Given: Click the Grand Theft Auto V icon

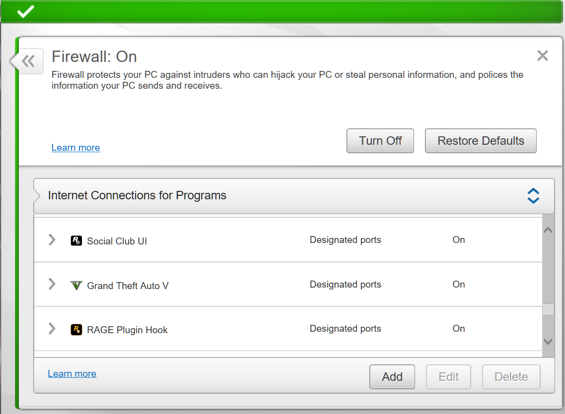Looking at the screenshot, I should tap(76, 286).
